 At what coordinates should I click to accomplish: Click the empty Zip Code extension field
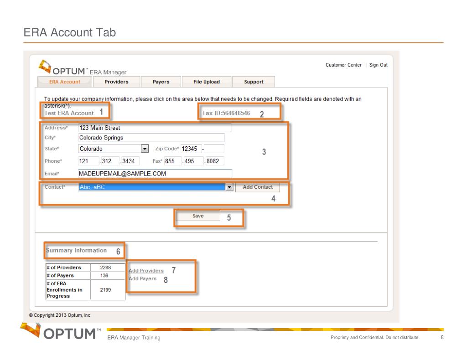tap(214, 149)
